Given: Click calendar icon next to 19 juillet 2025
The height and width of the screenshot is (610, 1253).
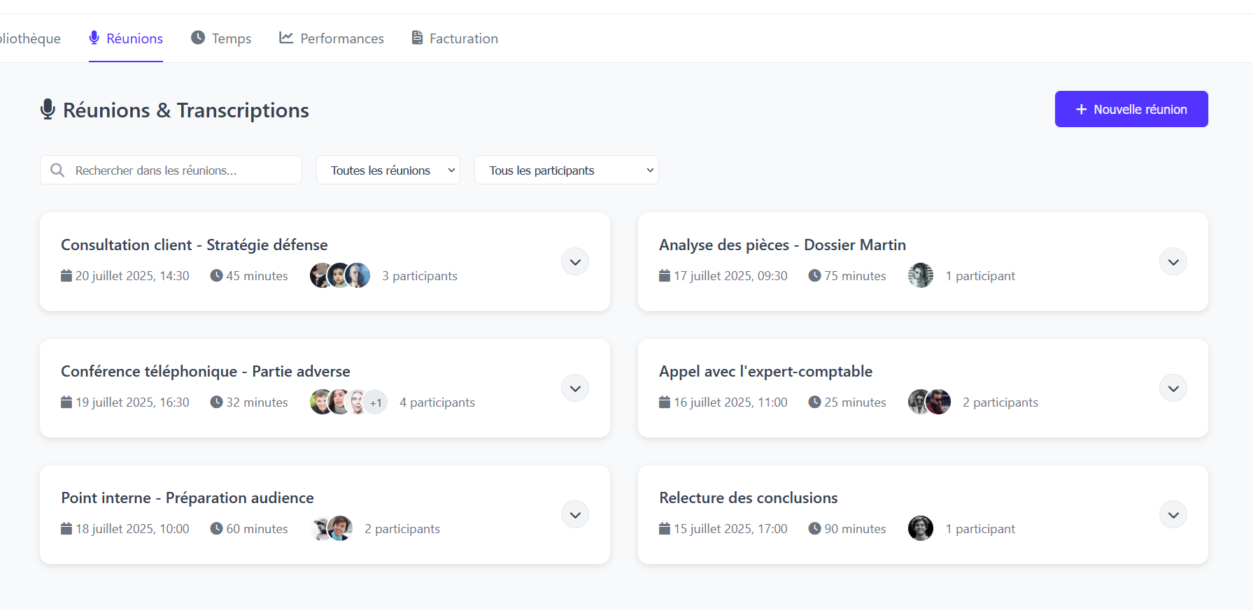Looking at the screenshot, I should [x=66, y=402].
